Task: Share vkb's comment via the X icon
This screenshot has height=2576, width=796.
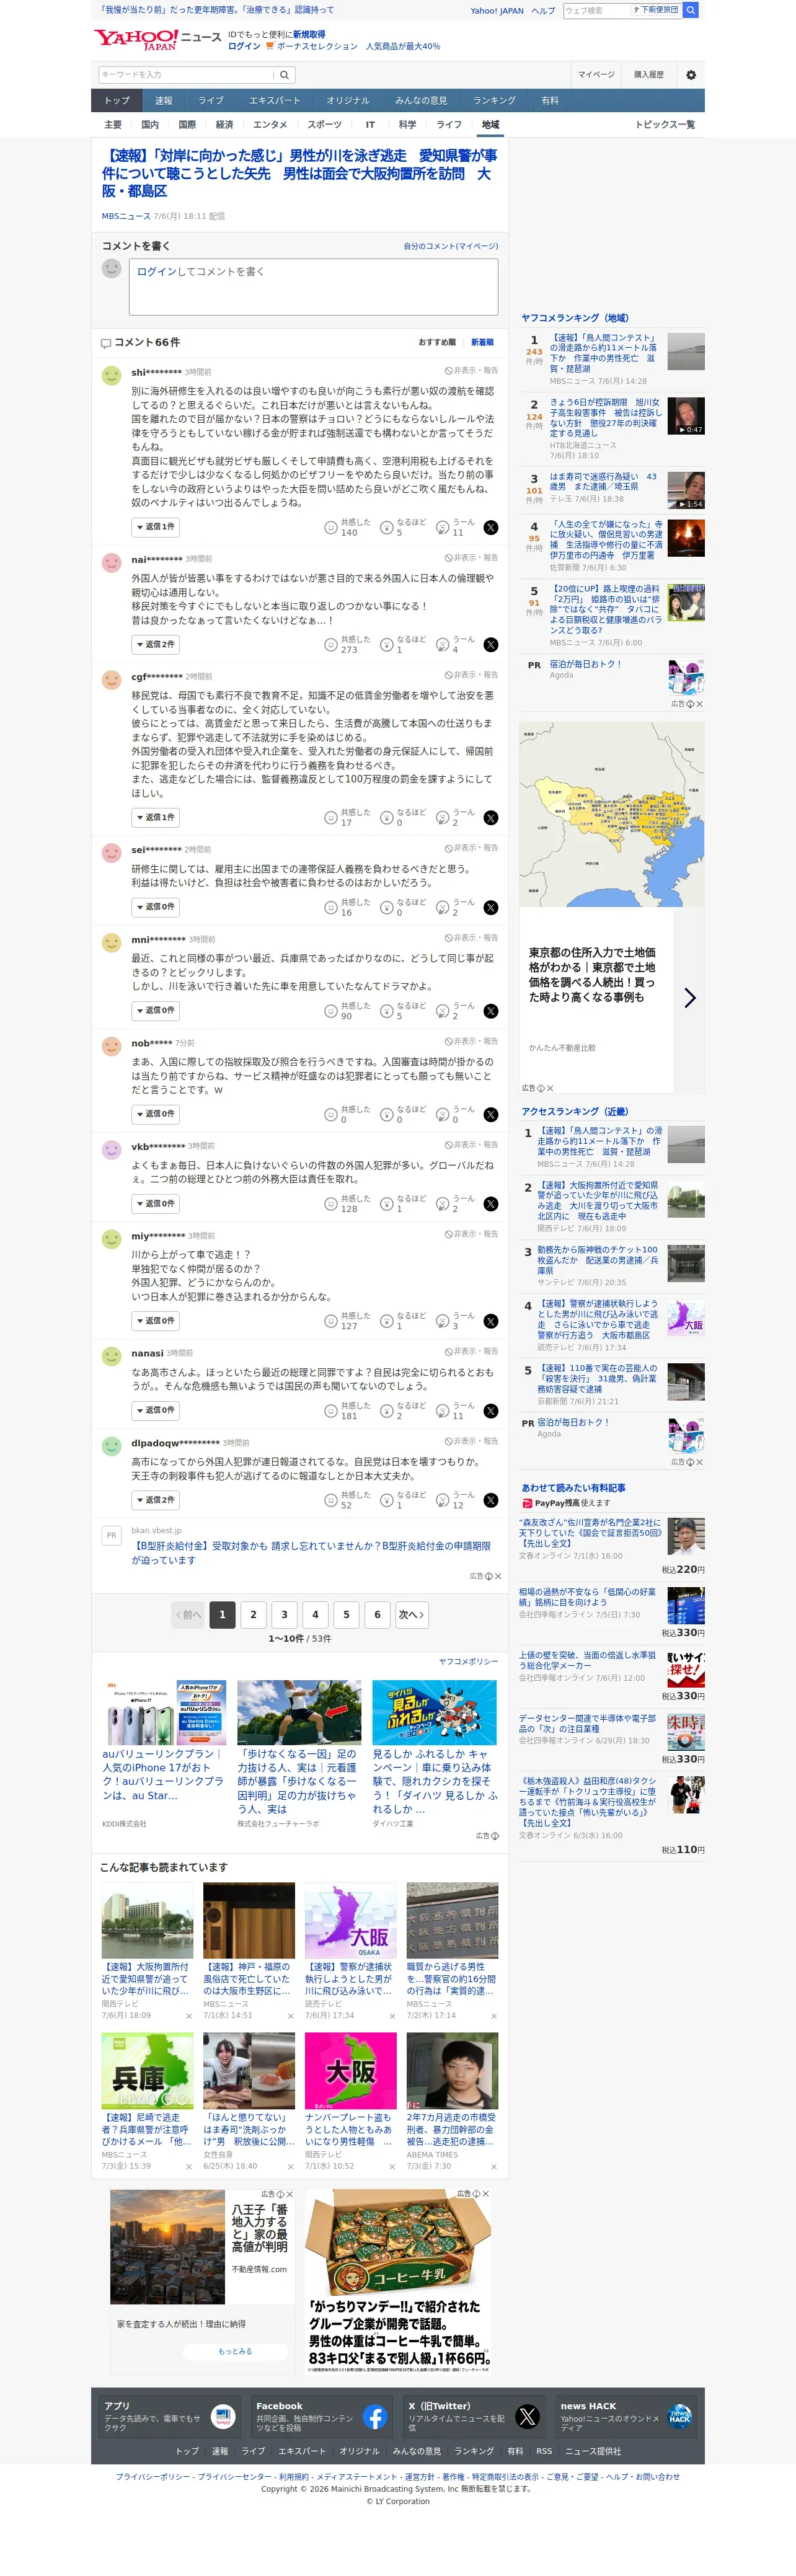Action: [x=491, y=1205]
